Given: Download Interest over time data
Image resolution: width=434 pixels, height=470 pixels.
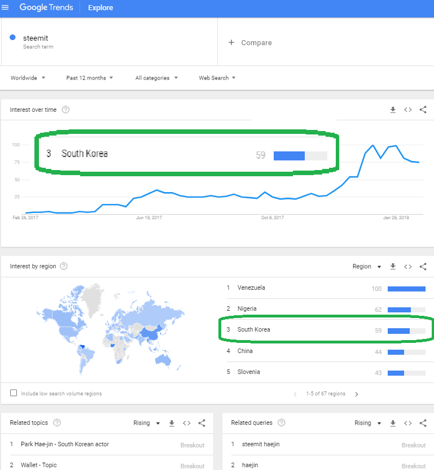Looking at the screenshot, I should [393, 110].
